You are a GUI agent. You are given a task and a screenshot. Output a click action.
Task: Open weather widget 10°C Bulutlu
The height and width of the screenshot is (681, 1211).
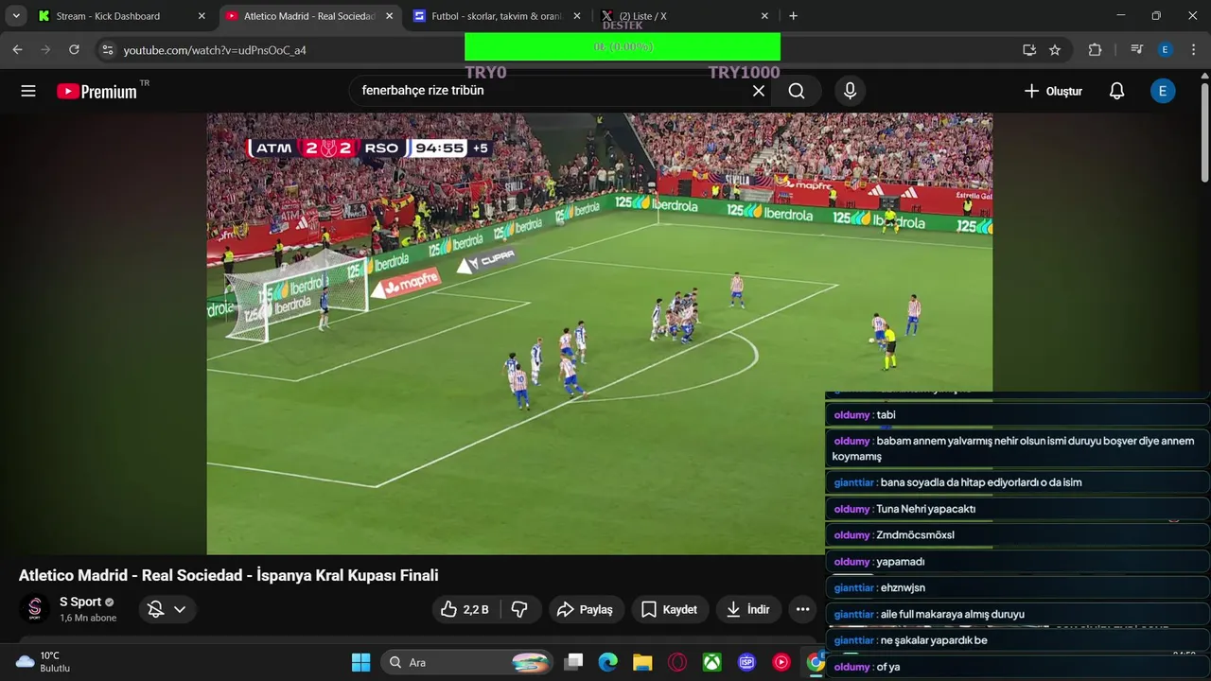click(43, 662)
